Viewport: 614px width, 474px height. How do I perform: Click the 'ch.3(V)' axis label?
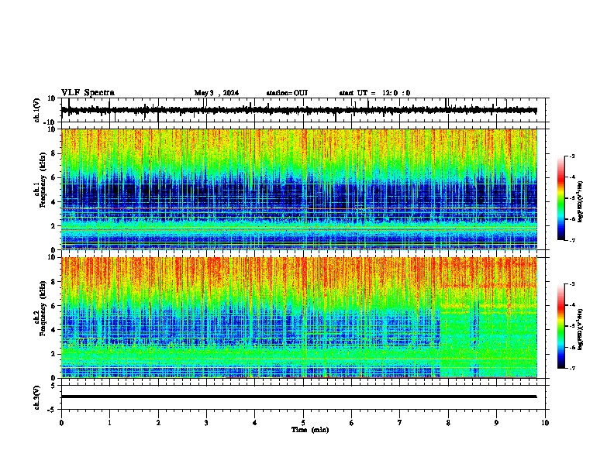[37, 398]
